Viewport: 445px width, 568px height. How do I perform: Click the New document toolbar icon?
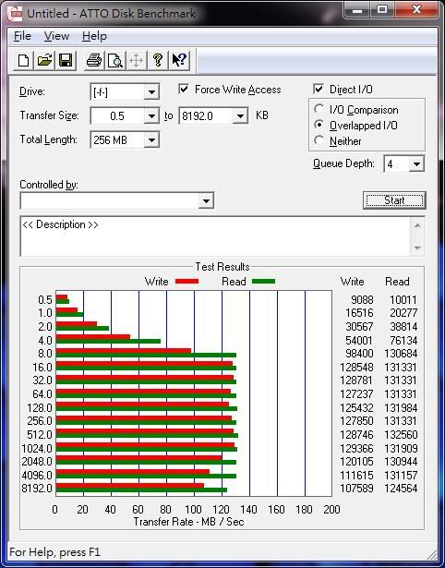[x=23, y=61]
